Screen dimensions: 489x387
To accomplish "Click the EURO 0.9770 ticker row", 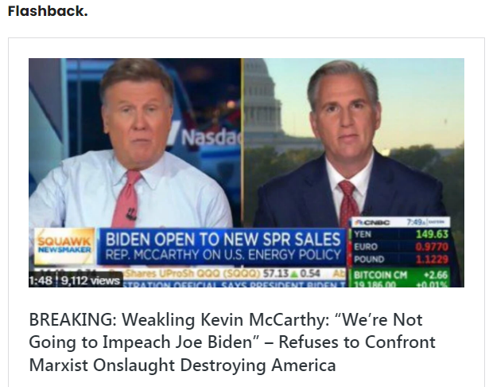I will 401,247.
